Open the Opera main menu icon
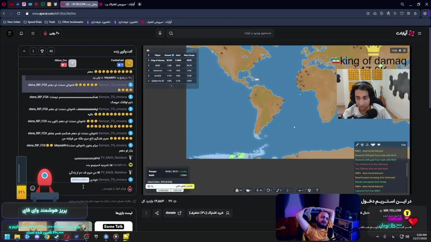The image size is (431, 242). (4, 4)
